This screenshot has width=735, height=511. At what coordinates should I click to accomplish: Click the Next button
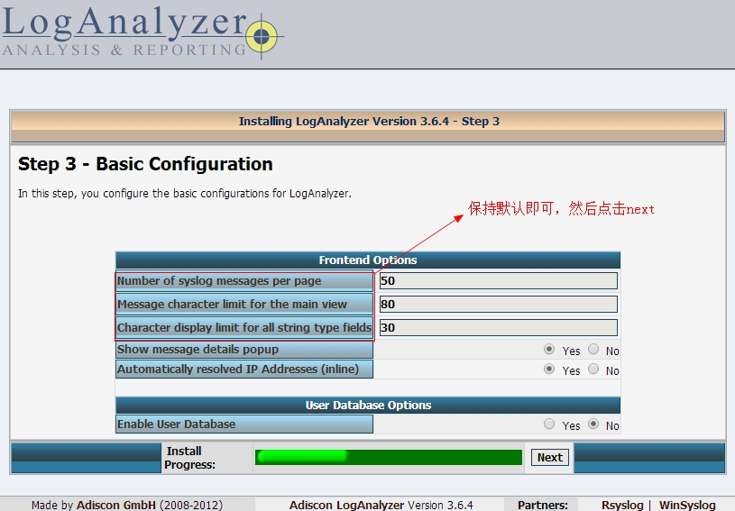coord(550,457)
